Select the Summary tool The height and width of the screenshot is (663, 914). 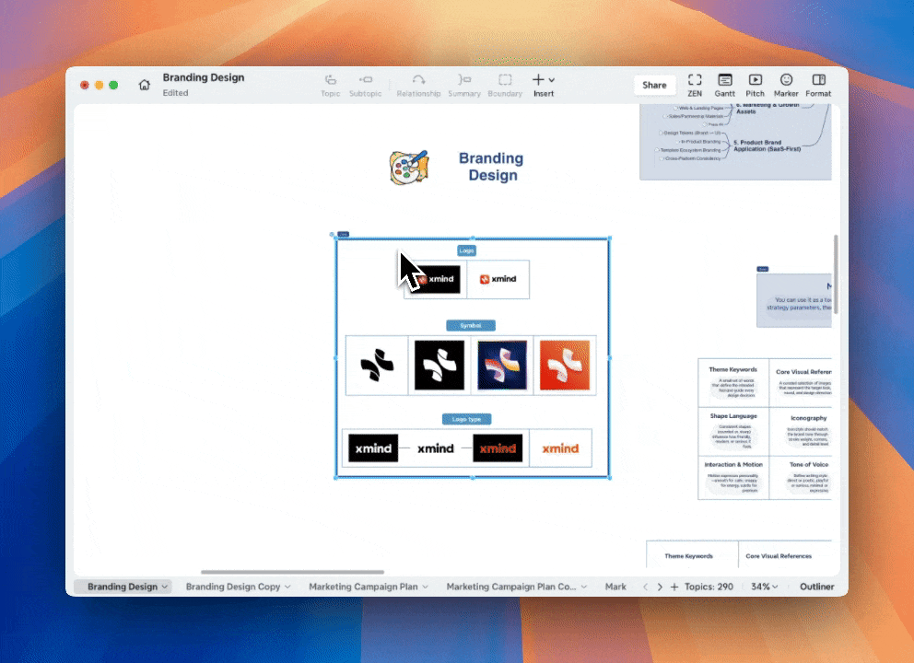click(x=464, y=85)
